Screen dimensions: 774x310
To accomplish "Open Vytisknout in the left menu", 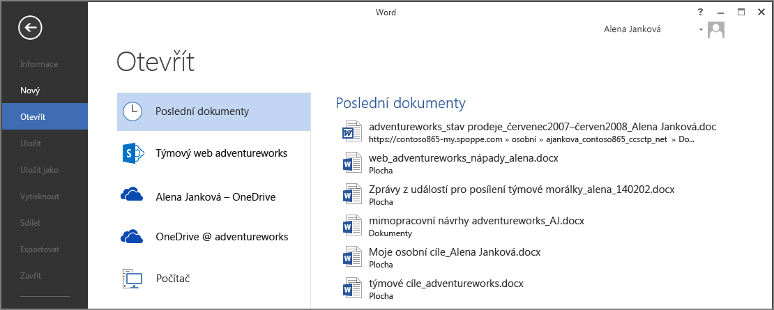I will tap(45, 196).
